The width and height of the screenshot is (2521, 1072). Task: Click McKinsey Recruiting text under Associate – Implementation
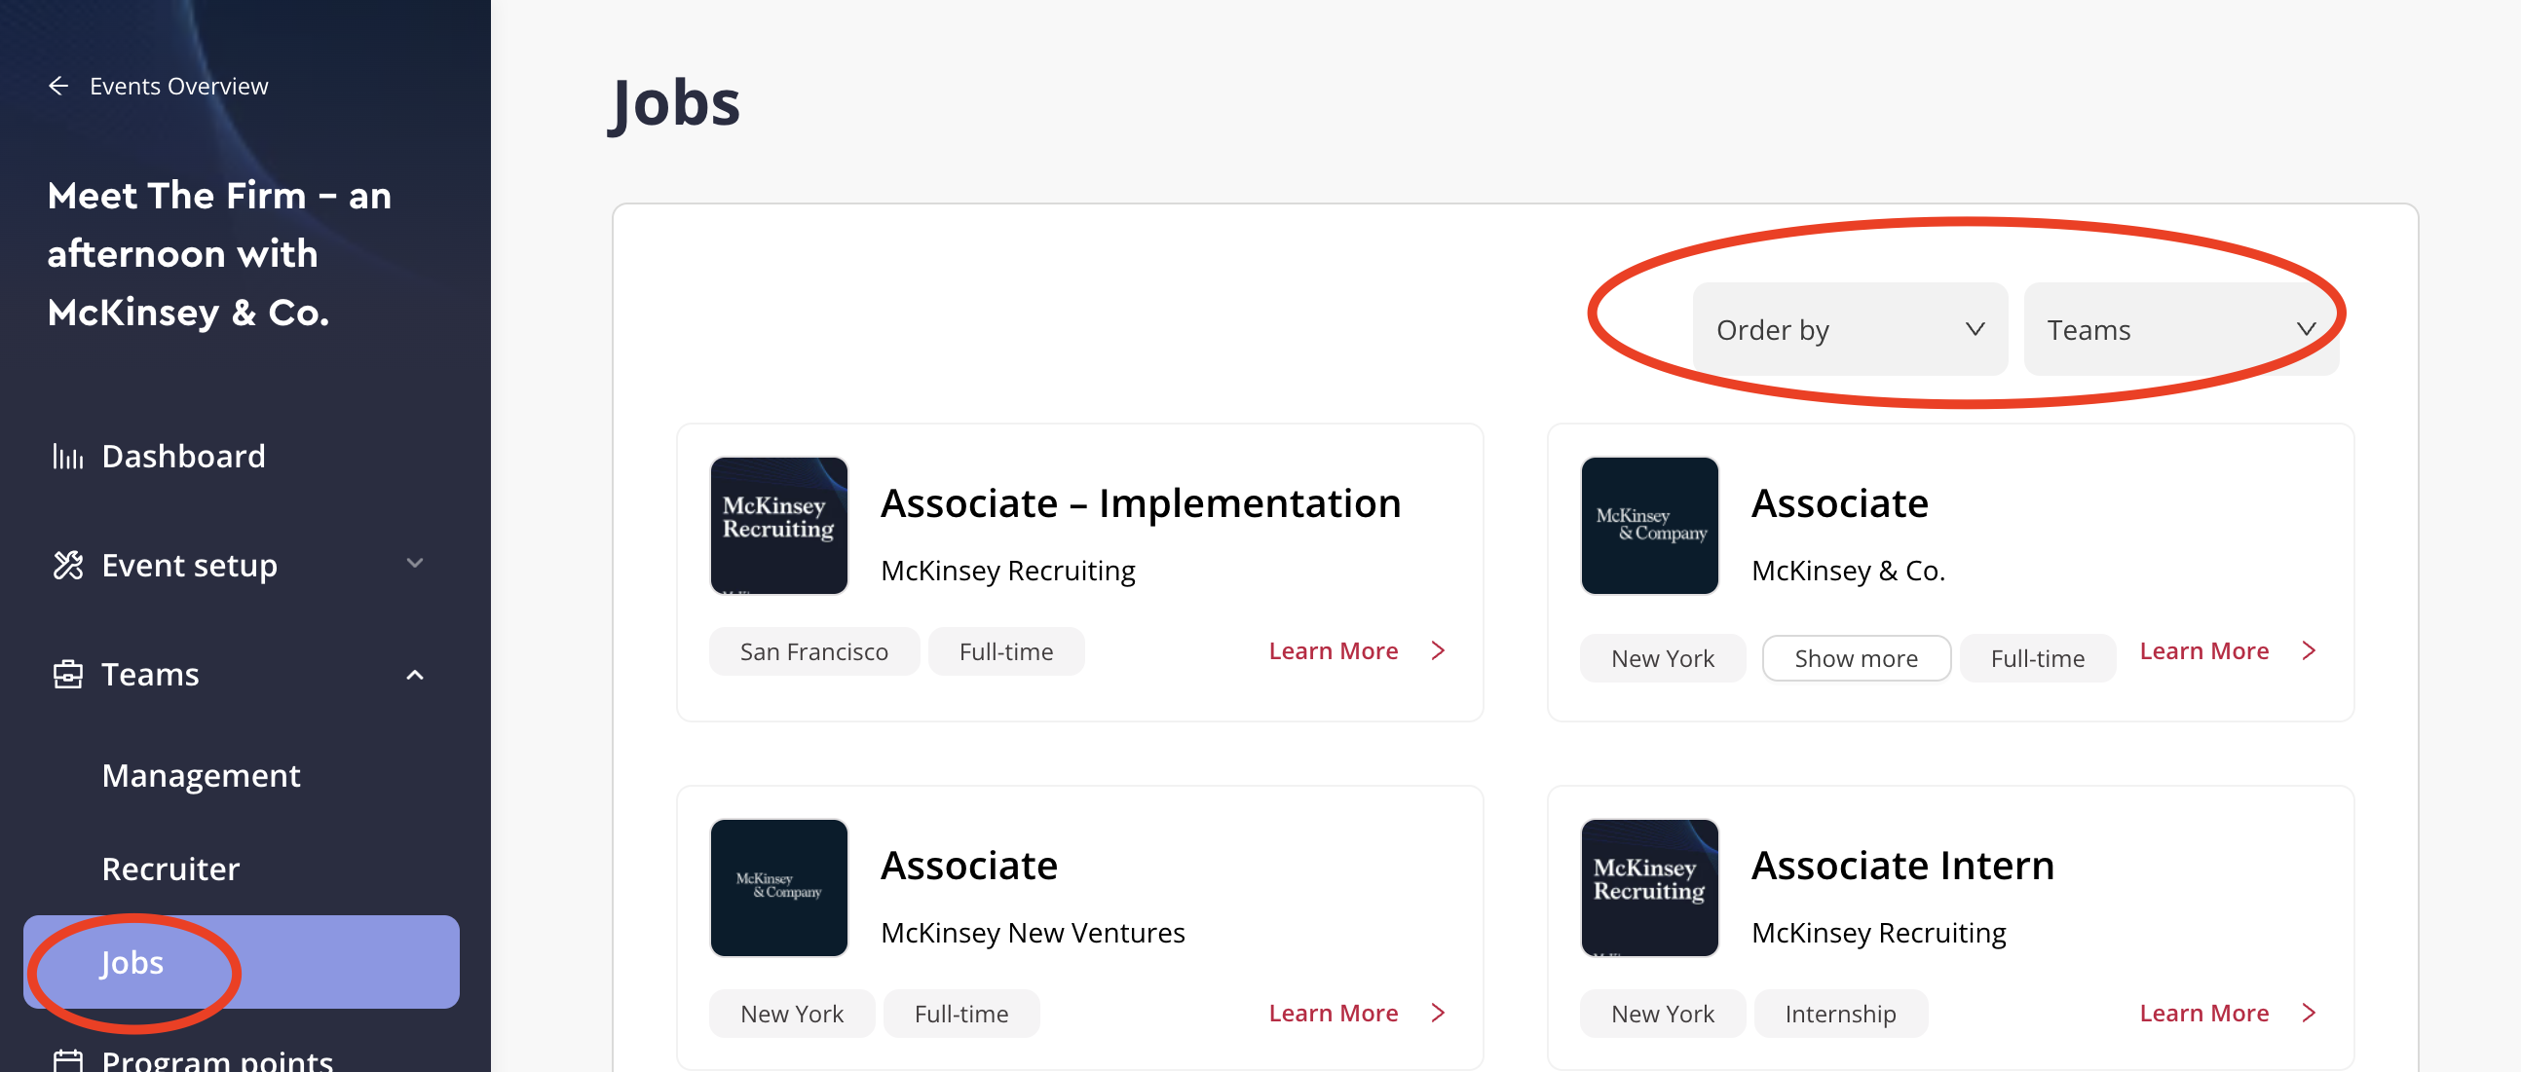click(x=1008, y=571)
